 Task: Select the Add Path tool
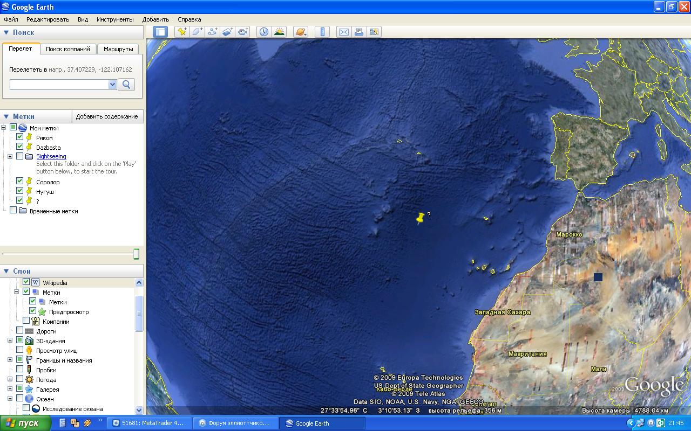[212, 32]
